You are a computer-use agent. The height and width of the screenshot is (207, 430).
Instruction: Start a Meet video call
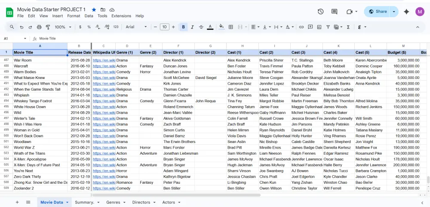[349, 12]
